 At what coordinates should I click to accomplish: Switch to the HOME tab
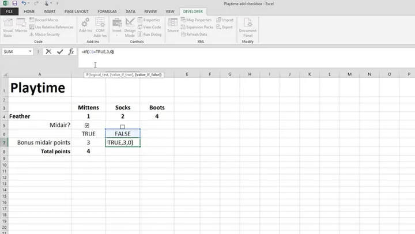[29, 12]
